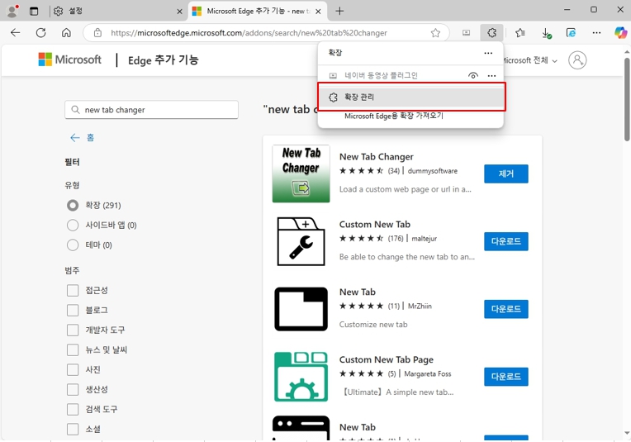
Task: Click the Edge 추가 기능 header link
Action: click(x=164, y=60)
